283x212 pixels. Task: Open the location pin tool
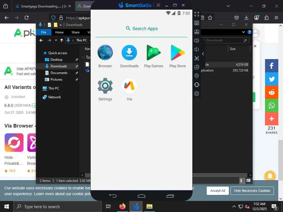[x=197, y=76]
